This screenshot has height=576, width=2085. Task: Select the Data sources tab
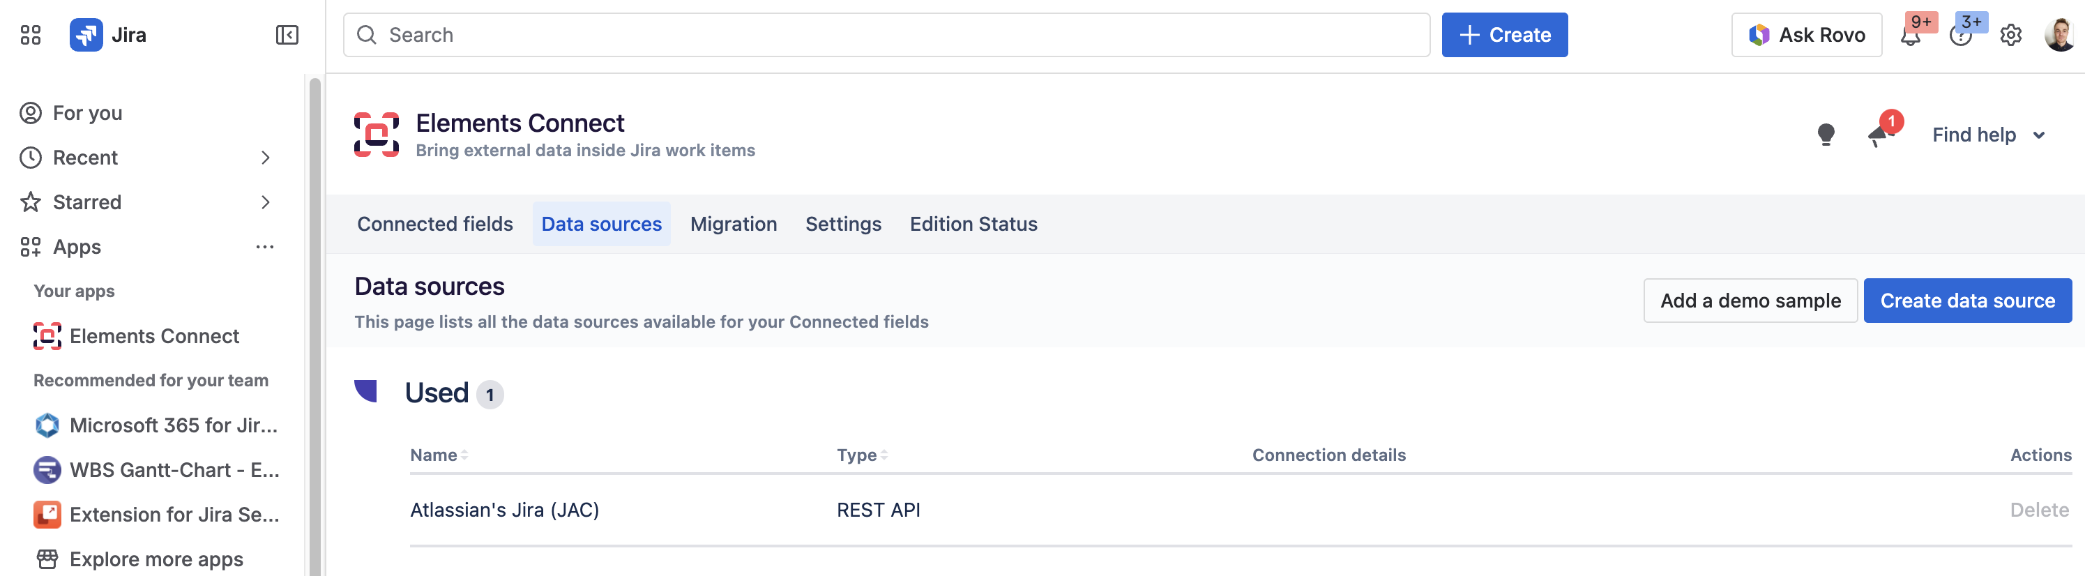pyautogui.click(x=601, y=224)
